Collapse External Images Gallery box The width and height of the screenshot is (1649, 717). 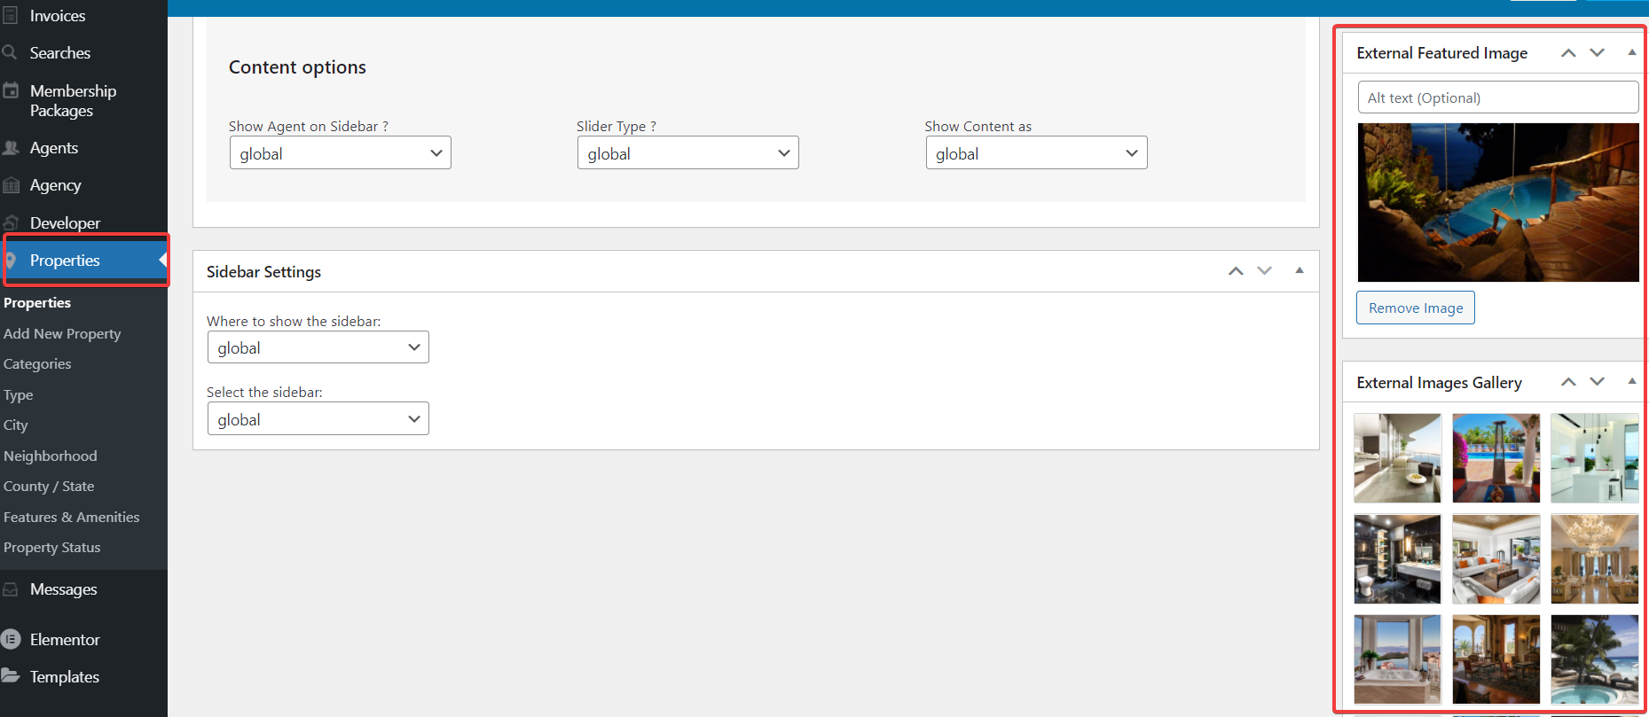[x=1631, y=382]
